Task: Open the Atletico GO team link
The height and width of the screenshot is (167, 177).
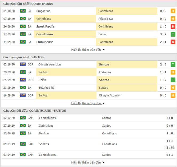Action: point(106,19)
